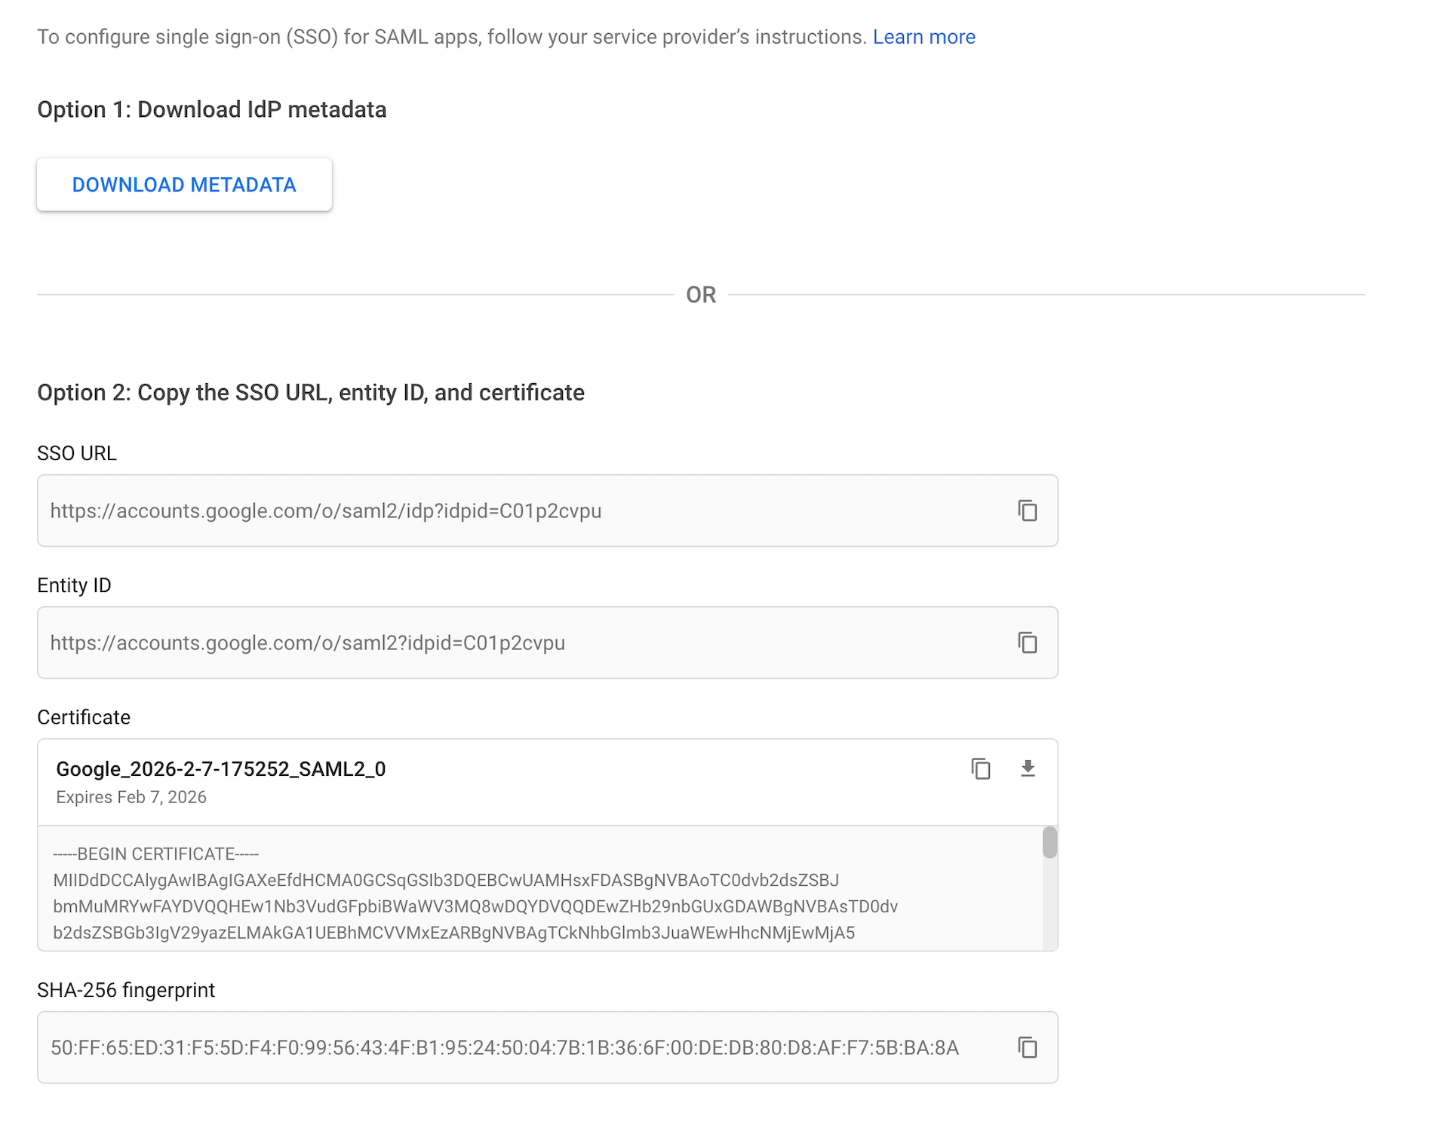Copy the Entity ID to clipboard
This screenshot has width=1429, height=1125.
(x=1027, y=642)
